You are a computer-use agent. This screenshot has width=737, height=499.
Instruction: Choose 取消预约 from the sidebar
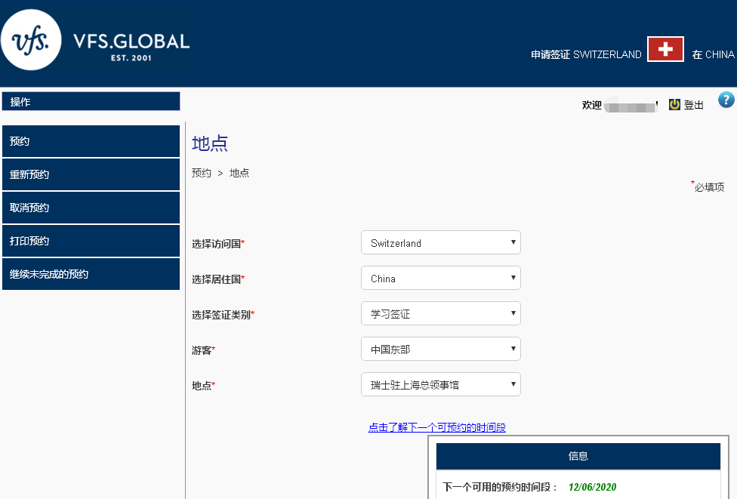(x=91, y=208)
